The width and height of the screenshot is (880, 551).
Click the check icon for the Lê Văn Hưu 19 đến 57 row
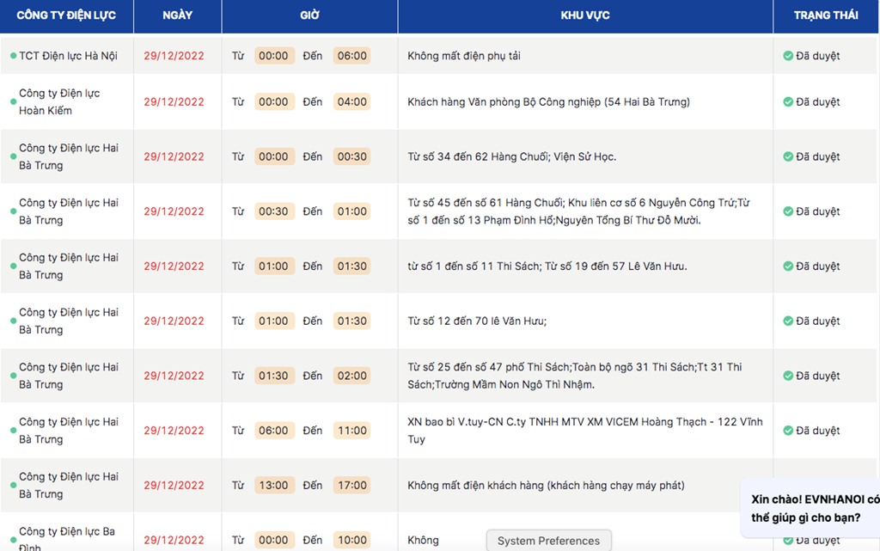[788, 266]
